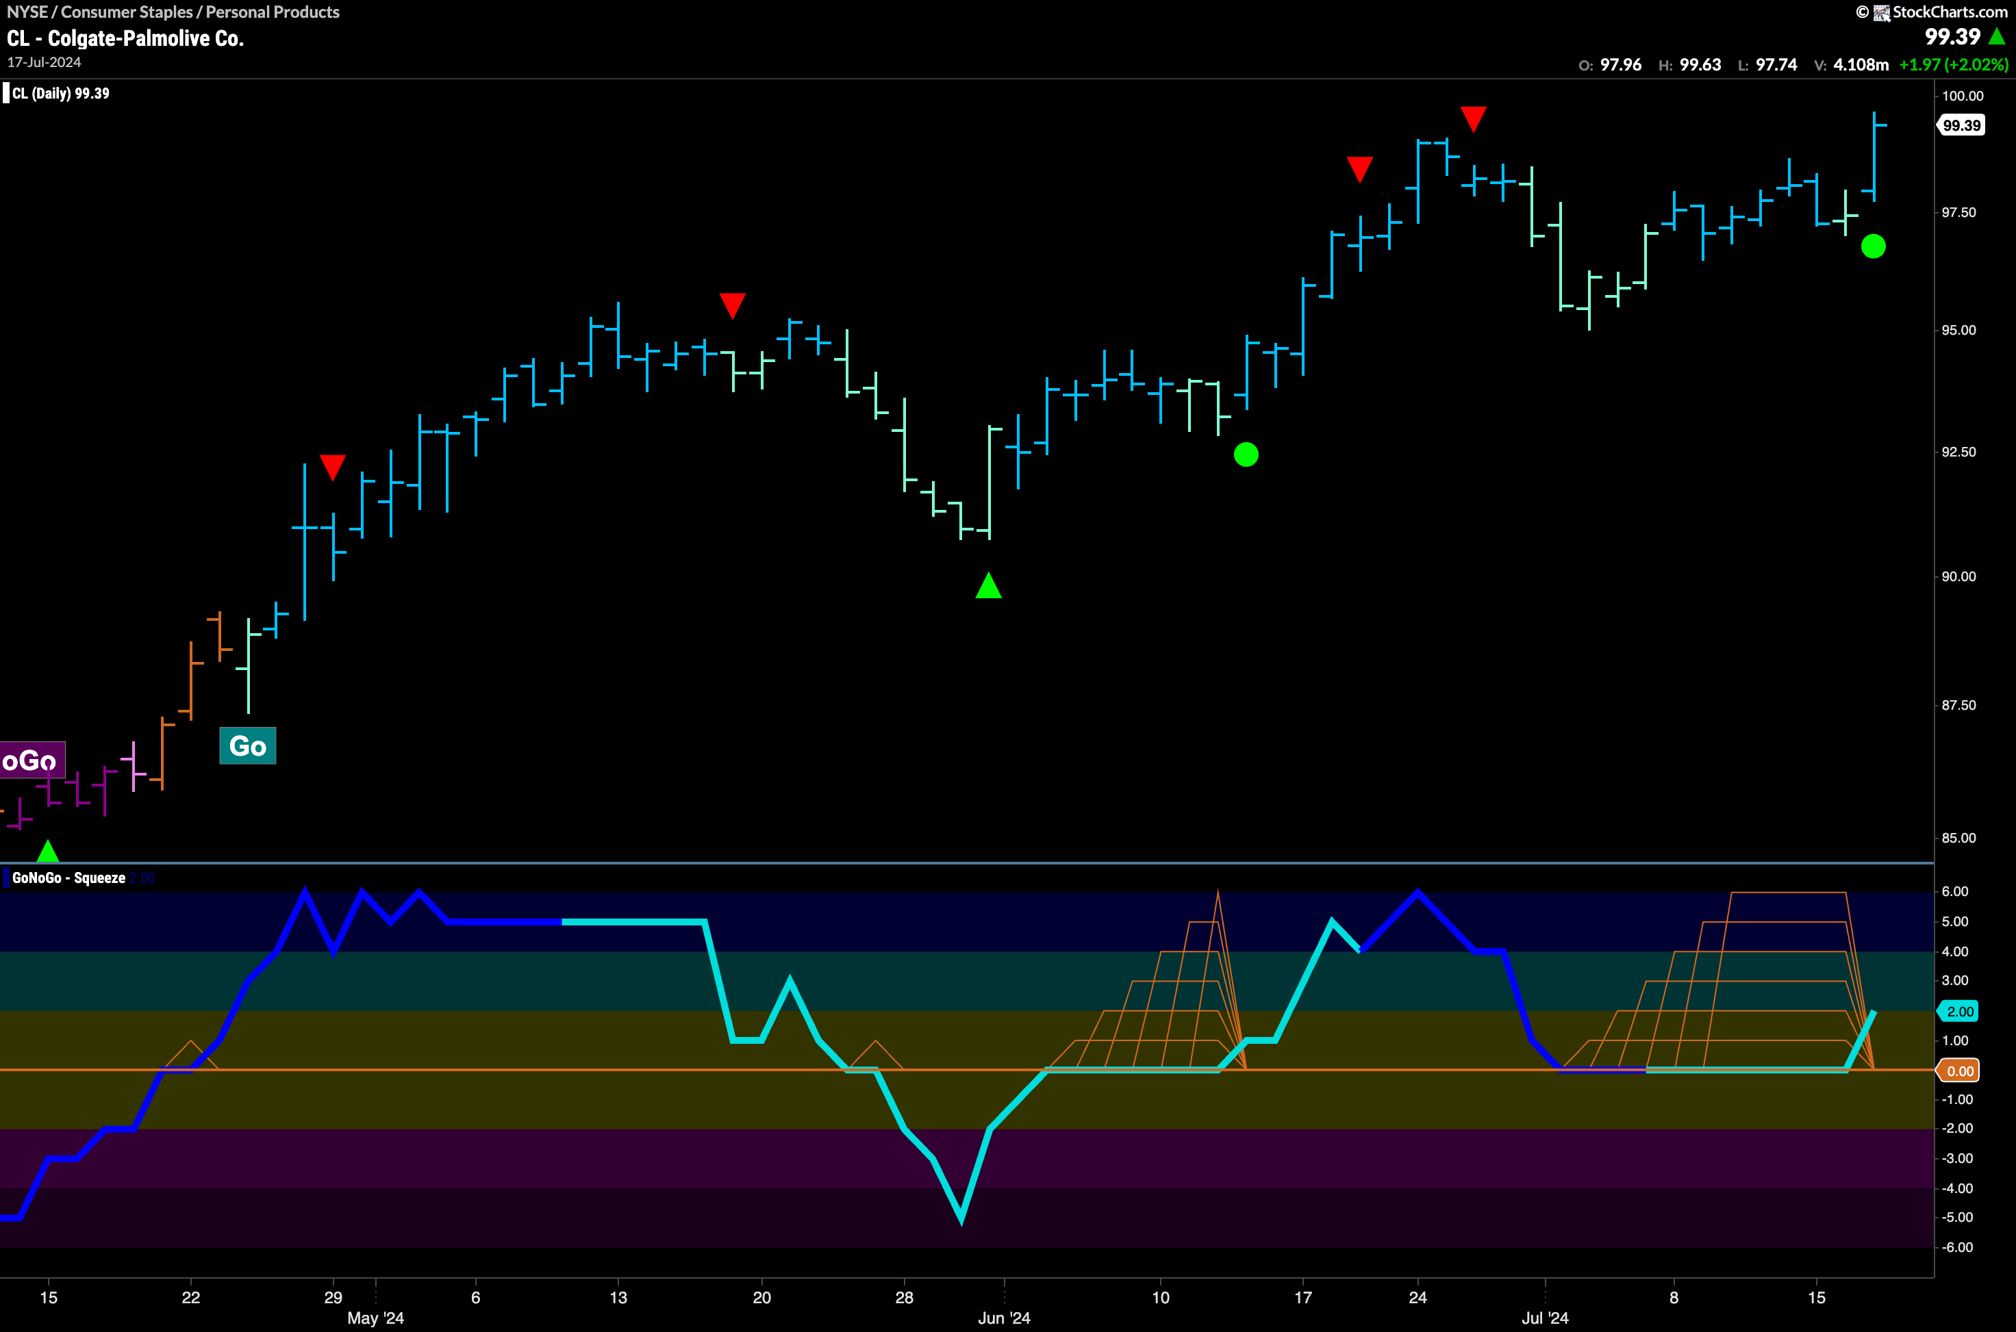Click the green up triangle below June low
Image resolution: width=2016 pixels, height=1332 pixels.
point(988,585)
